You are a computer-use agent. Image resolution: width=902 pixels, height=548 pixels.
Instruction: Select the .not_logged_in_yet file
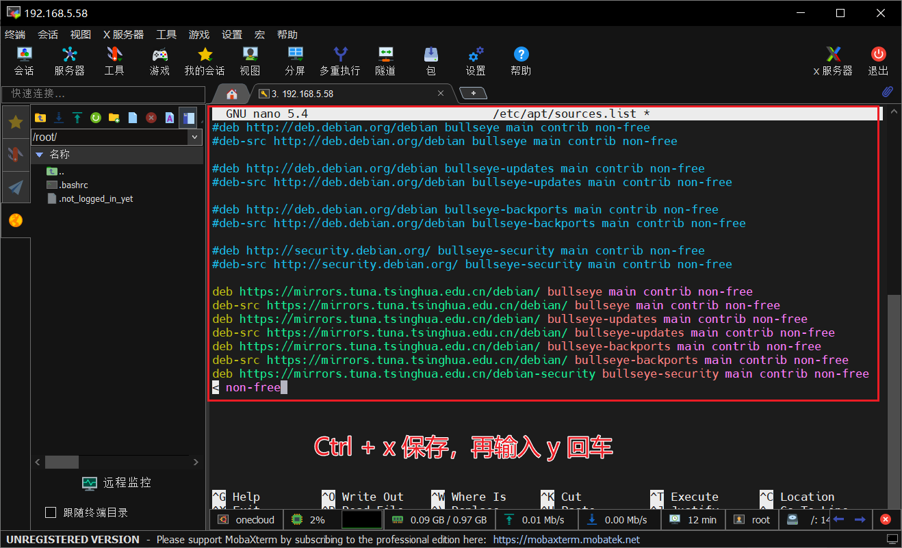click(96, 198)
